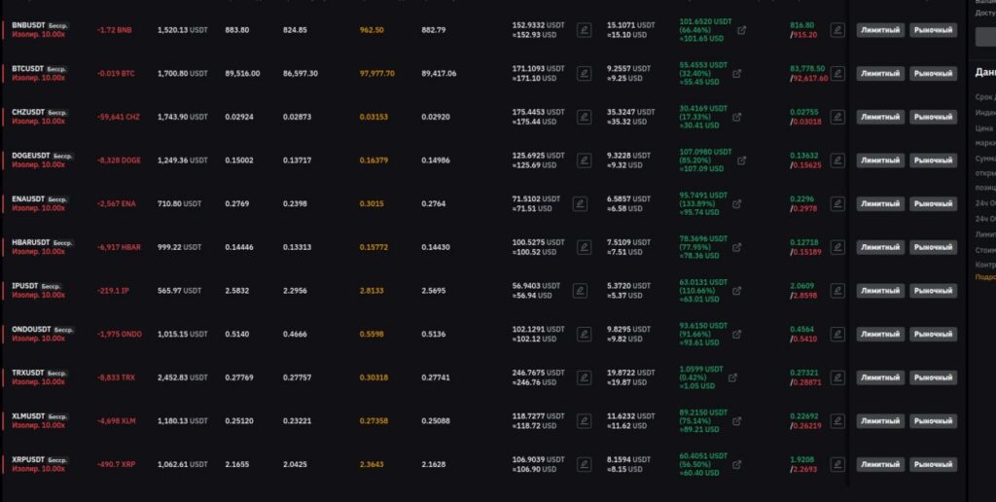Edit TP/SL on the HBARUSDT row
This screenshot has height=502, width=996.
pyautogui.click(x=837, y=247)
